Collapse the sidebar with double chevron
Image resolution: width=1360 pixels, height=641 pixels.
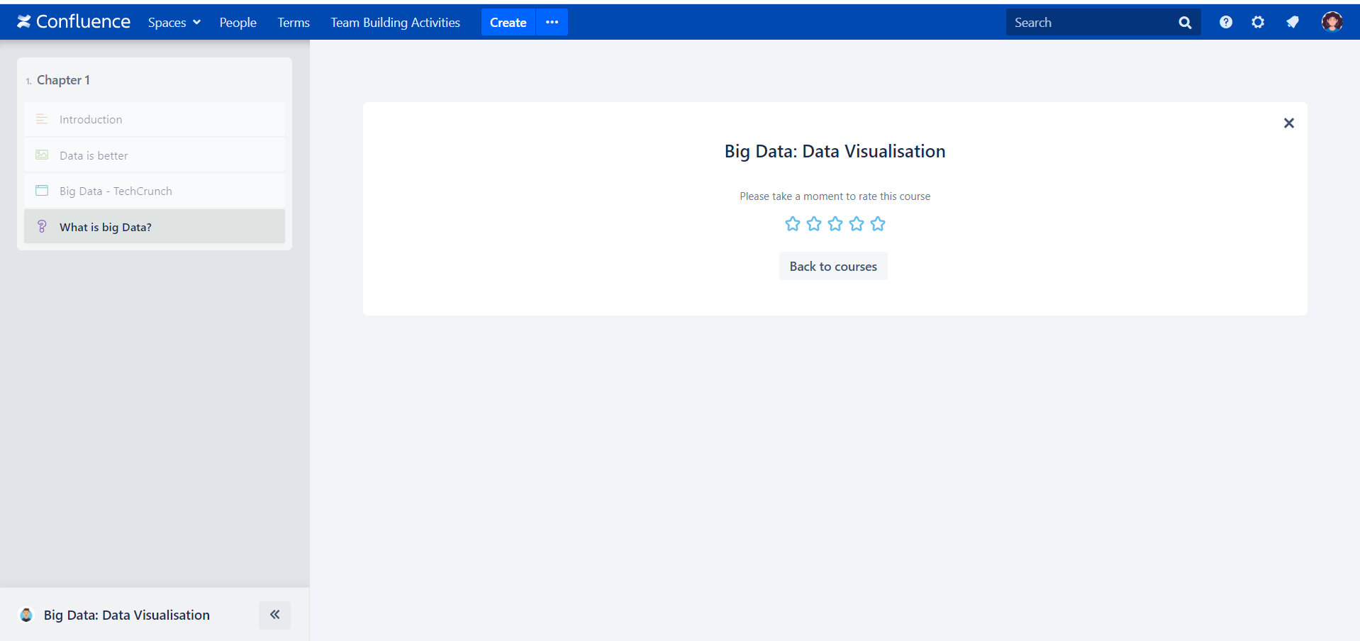[x=274, y=615]
